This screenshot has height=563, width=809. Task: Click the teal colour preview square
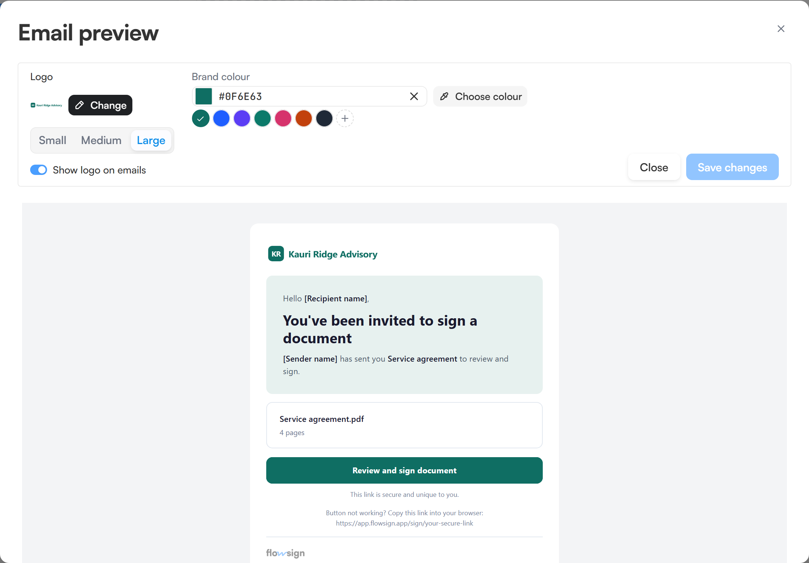(x=204, y=96)
